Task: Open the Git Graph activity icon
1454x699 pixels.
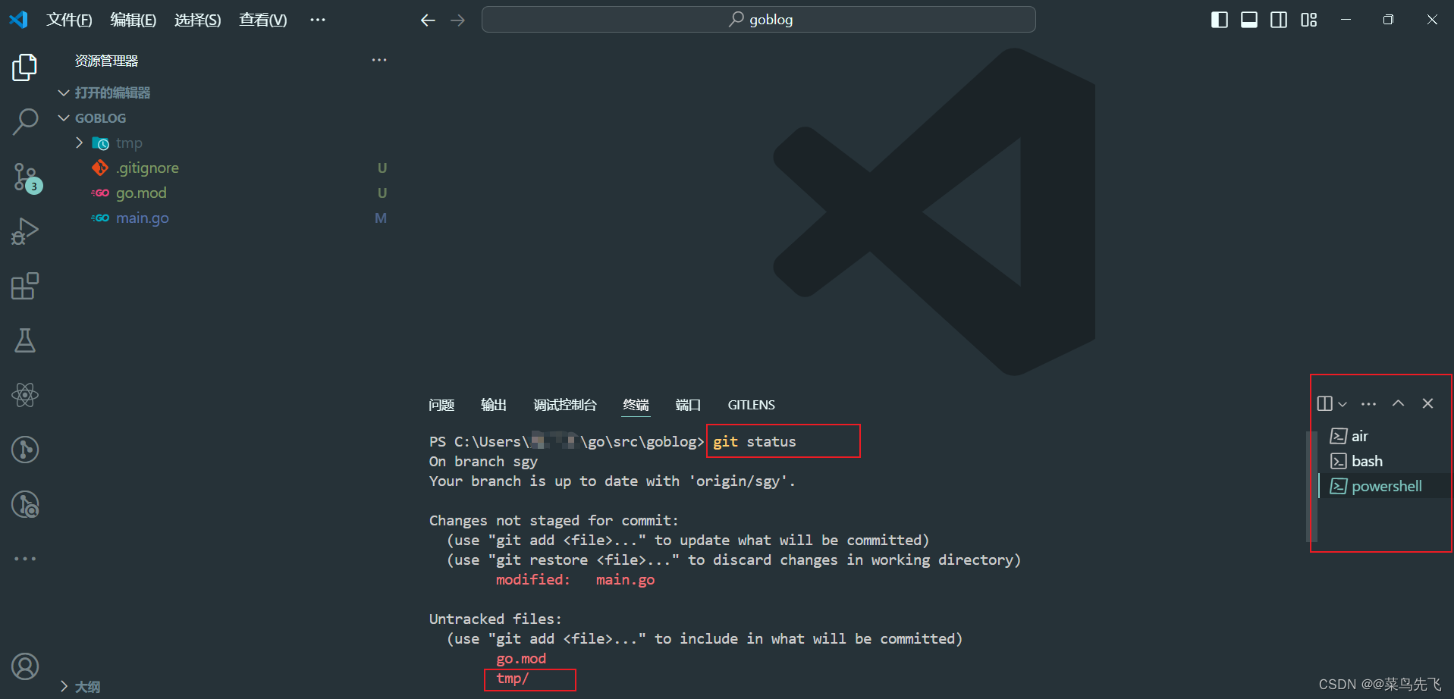Action: 24,450
